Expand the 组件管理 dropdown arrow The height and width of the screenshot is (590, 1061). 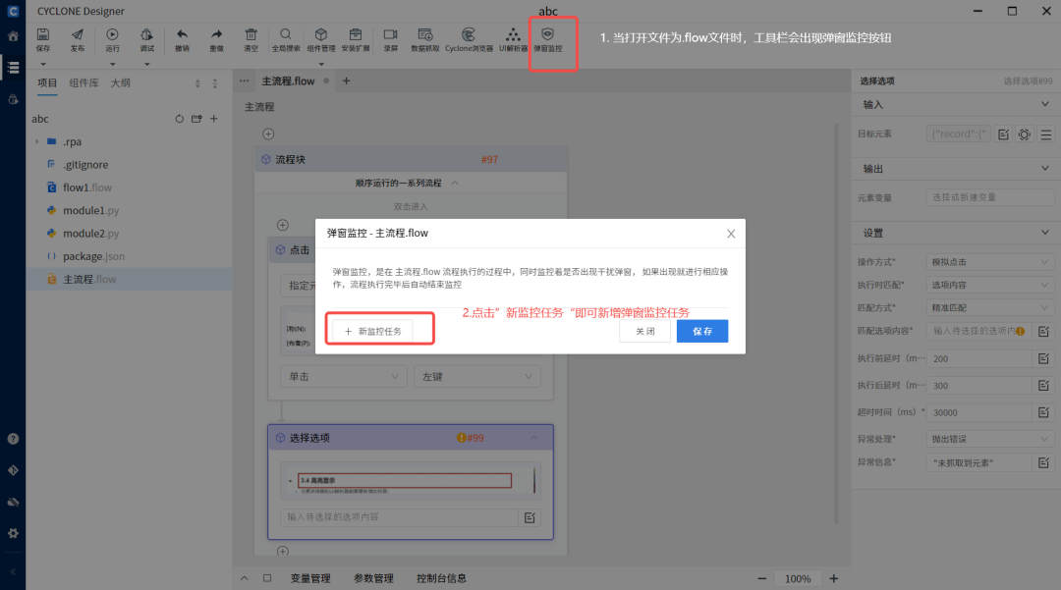[321, 63]
